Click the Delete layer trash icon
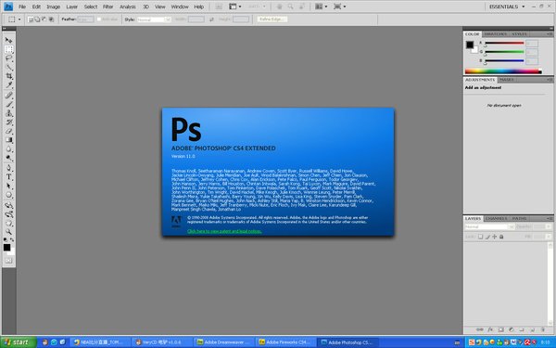 coord(543,329)
